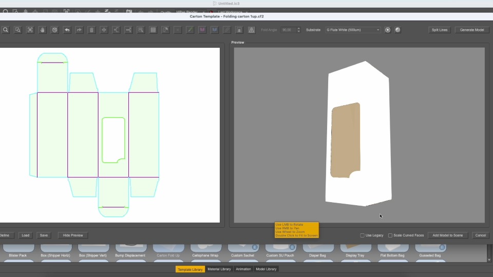493x277 pixels.
Task: Open the Substrate dropdown G Flute White
Action: (353, 30)
